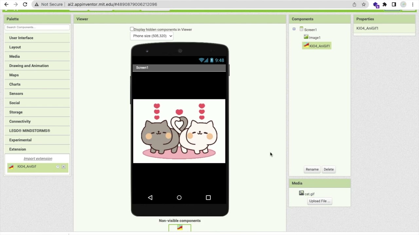Select the cat image in the viewer
Screen dimensions: 419x235
(179, 131)
